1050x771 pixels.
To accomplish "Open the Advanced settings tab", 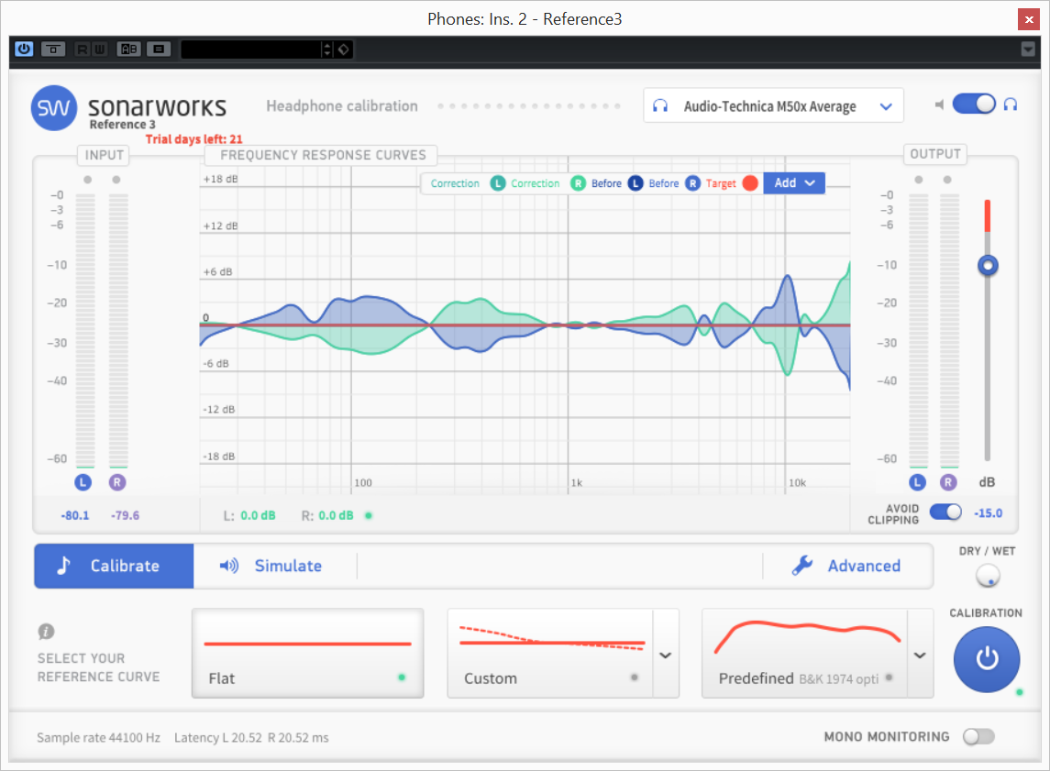I will (847, 566).
